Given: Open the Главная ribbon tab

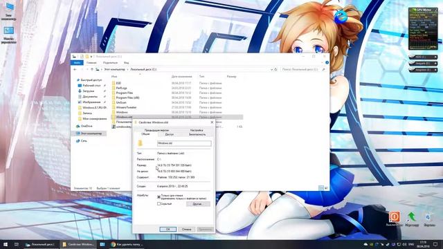Looking at the screenshot, I should tap(91, 63).
